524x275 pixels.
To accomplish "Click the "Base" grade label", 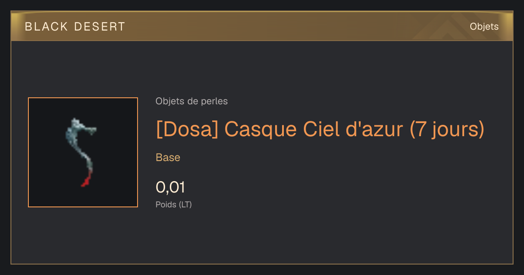I will pyautogui.click(x=168, y=158).
